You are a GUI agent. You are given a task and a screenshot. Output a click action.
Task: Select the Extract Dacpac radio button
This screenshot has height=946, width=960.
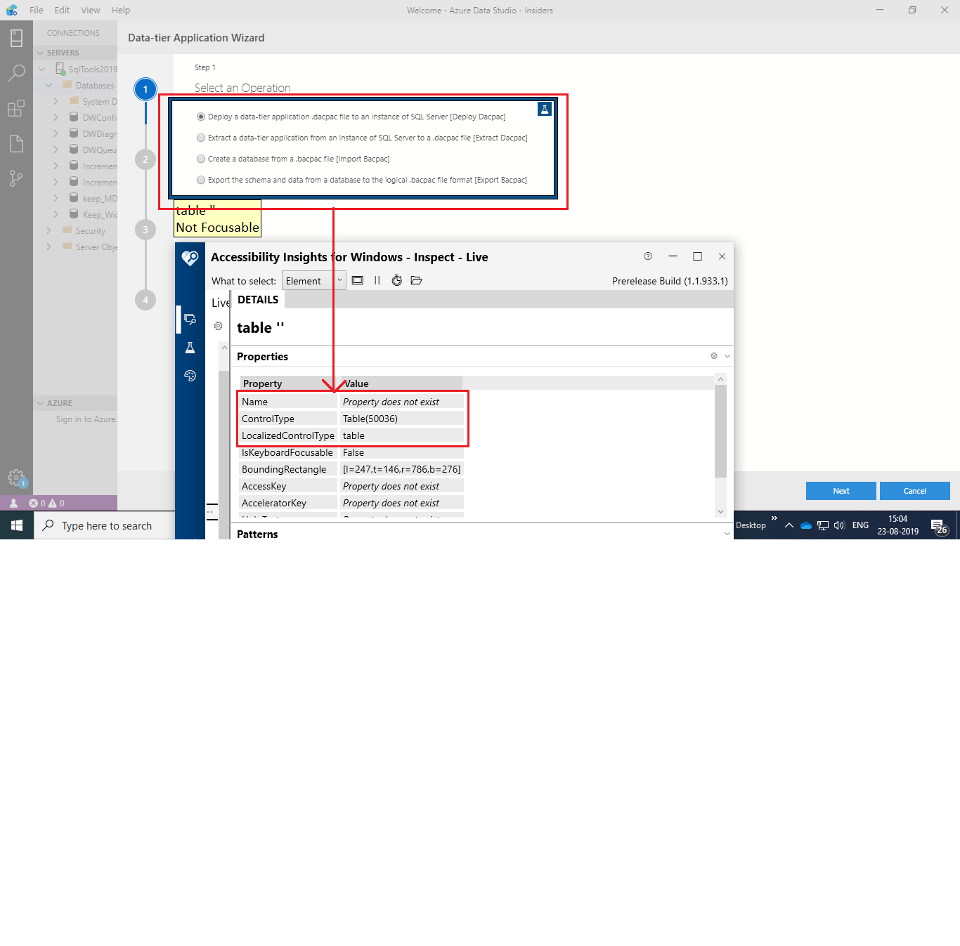click(201, 138)
